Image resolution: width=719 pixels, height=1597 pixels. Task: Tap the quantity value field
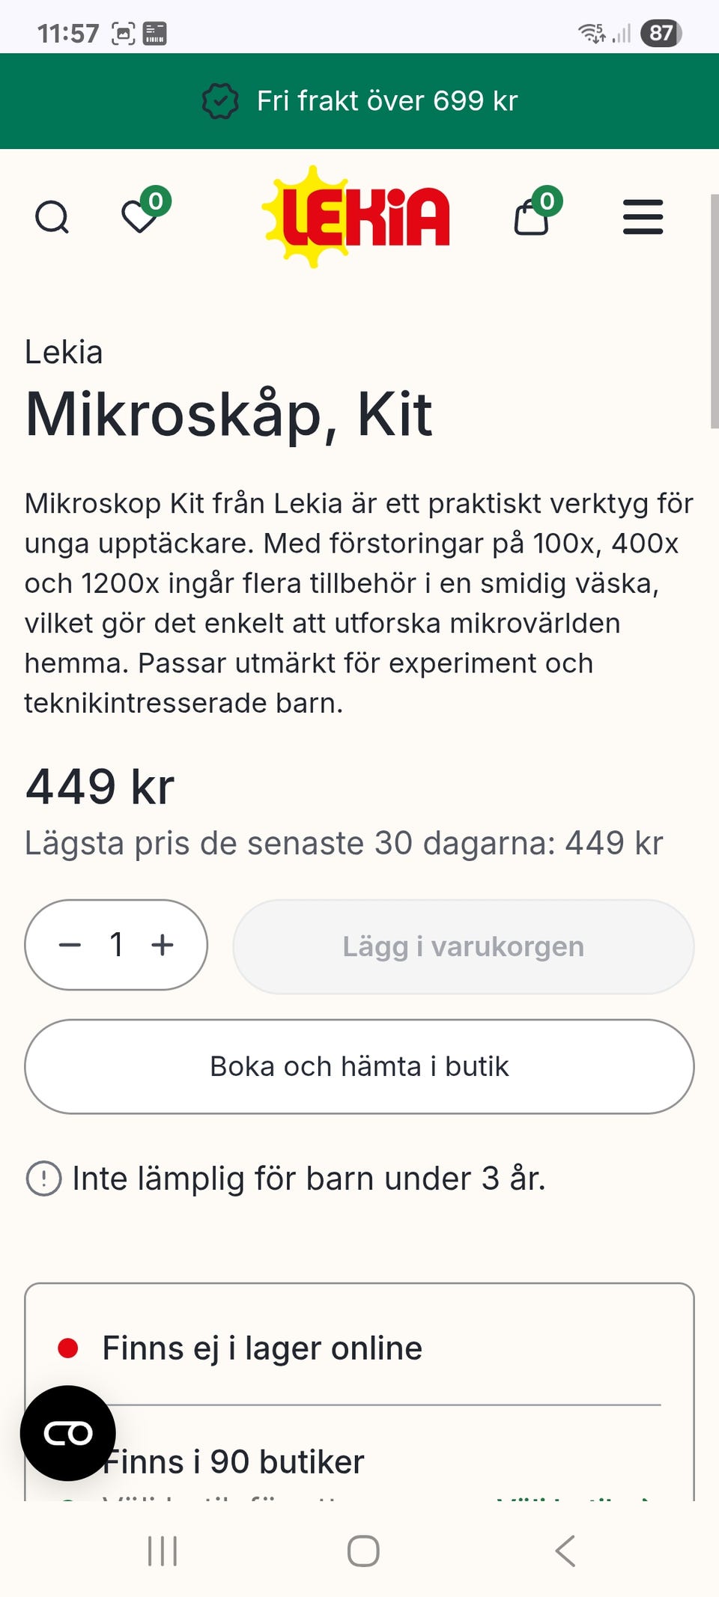point(117,945)
